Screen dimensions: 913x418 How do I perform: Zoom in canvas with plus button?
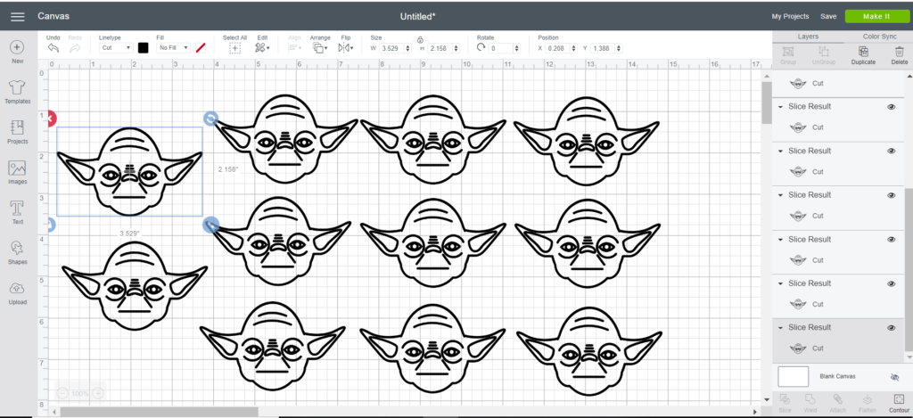click(98, 394)
